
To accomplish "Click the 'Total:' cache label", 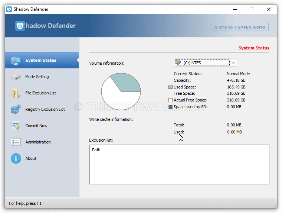I will (x=179, y=125).
